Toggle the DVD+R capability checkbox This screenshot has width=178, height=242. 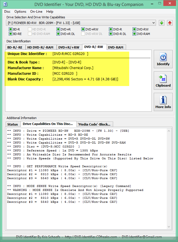click(58, 29)
